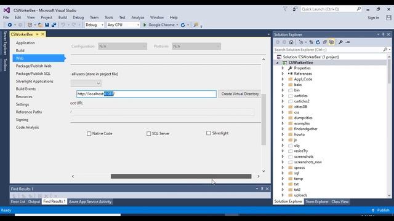The image size is (394, 221).
Task: Click the Save All toolbar icon
Action: click(x=54, y=25)
